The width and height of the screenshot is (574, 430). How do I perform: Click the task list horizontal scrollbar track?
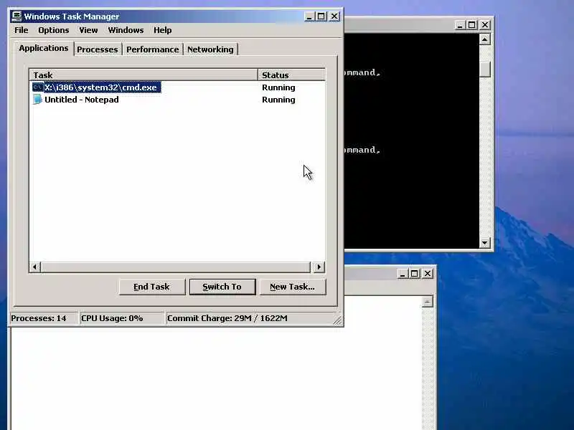point(176,267)
